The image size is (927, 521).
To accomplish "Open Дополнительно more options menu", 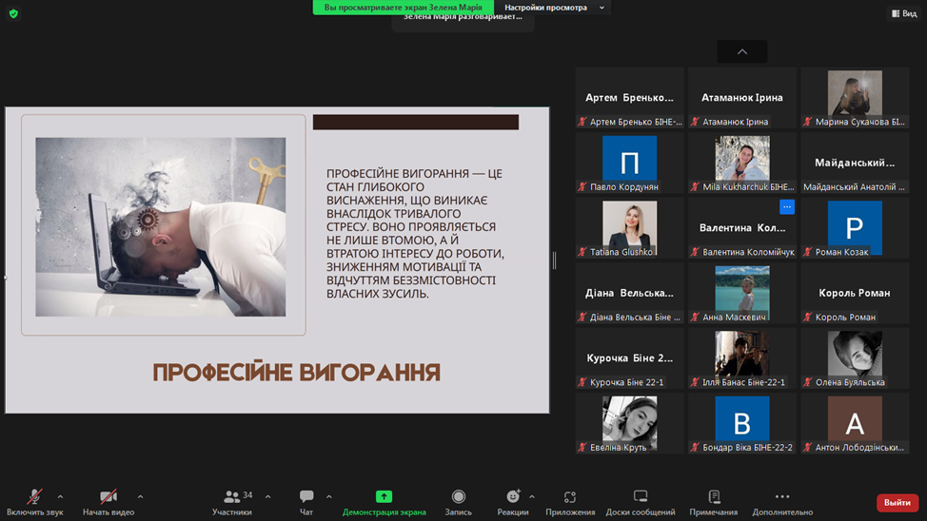I will [782, 501].
